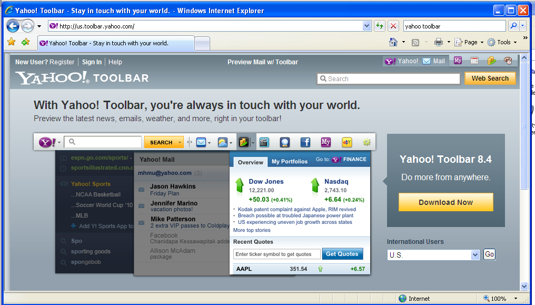Stop loading with the red X icon
535x305 pixels.
(x=393, y=26)
